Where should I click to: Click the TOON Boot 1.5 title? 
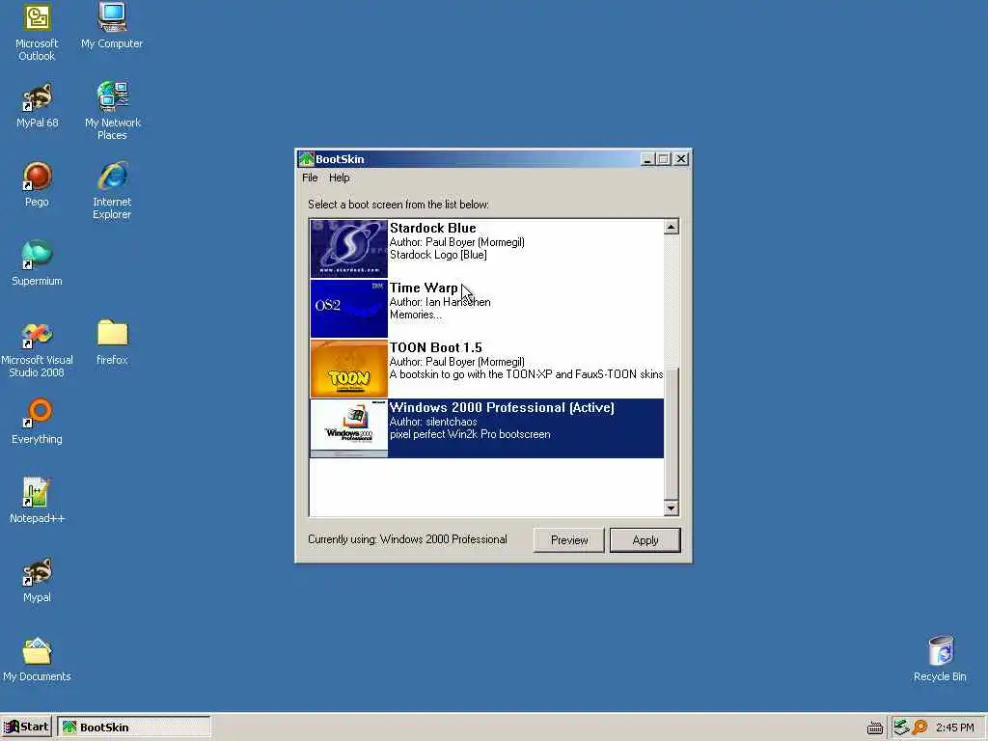point(436,347)
